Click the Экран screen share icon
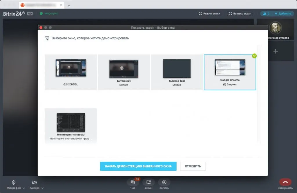 point(148,182)
